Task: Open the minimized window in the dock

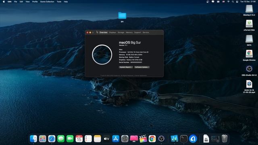Action: (215, 139)
